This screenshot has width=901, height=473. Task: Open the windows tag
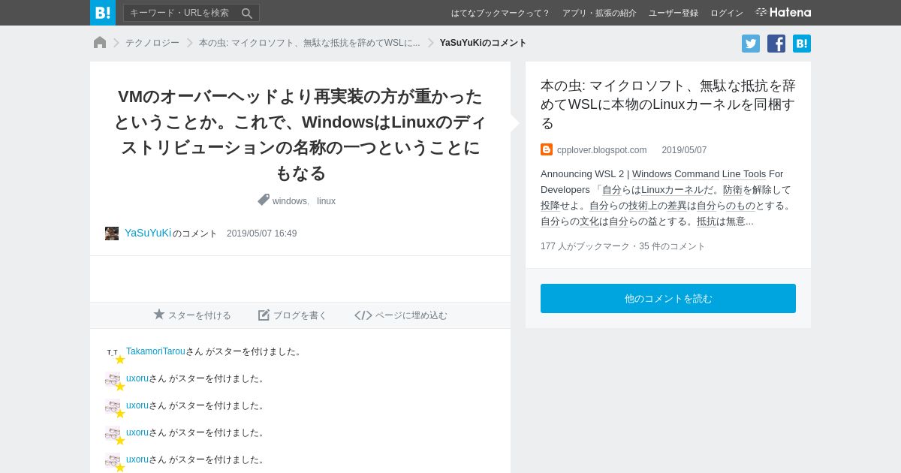tap(290, 201)
